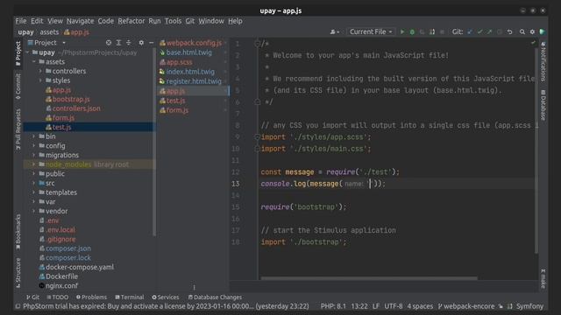Open Search Everywhere magnifier icon
Viewport: 561px width, 315px height.
point(522,31)
